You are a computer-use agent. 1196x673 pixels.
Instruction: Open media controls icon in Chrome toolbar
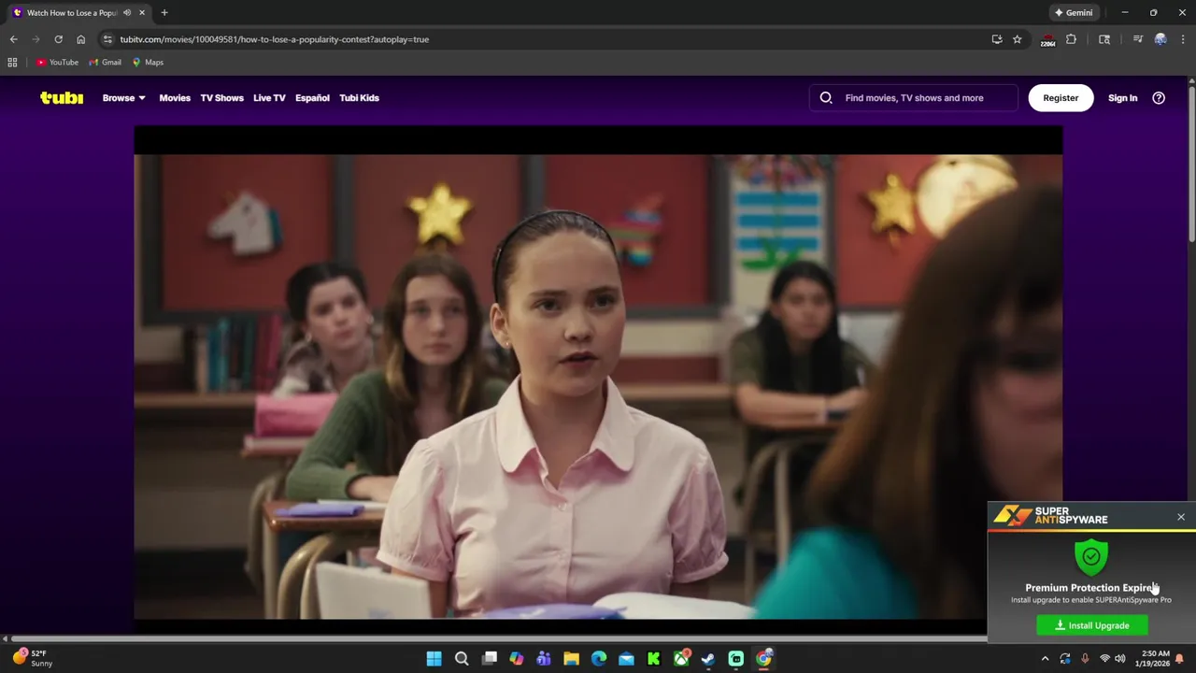tap(1137, 39)
